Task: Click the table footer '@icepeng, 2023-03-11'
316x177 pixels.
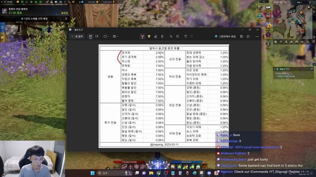Action: click(x=164, y=145)
